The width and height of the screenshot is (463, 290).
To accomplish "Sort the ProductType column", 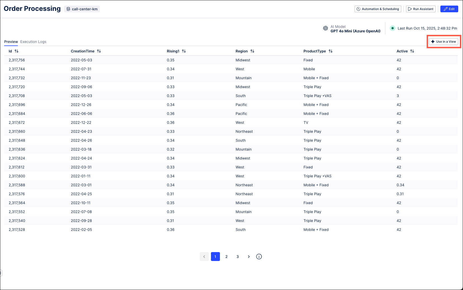I will point(331,51).
